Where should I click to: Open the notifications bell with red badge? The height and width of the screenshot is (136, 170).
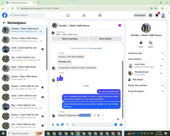point(157,15)
